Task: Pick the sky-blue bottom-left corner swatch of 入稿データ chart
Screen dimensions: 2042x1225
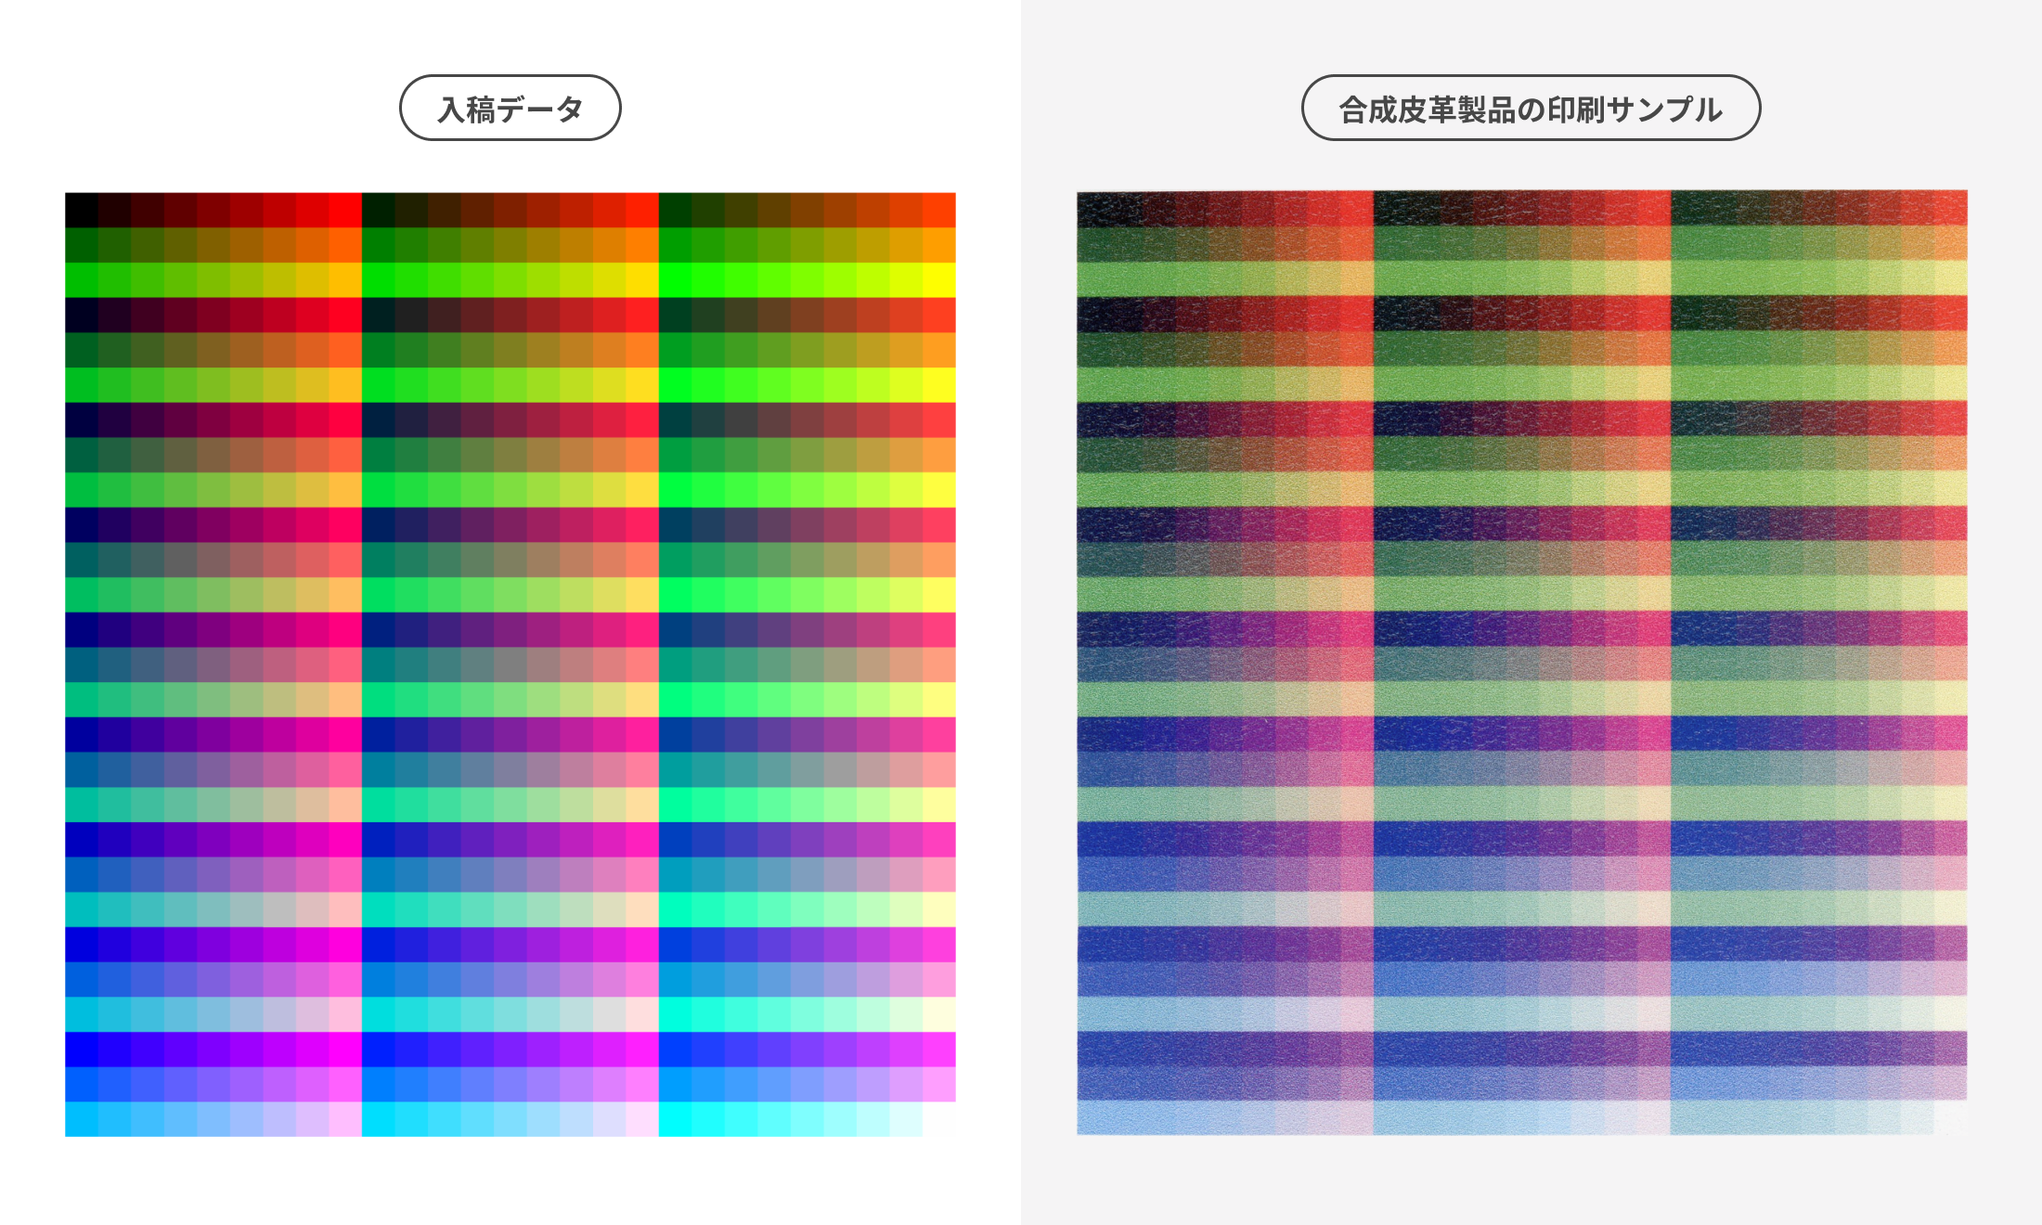Action: (82, 1119)
